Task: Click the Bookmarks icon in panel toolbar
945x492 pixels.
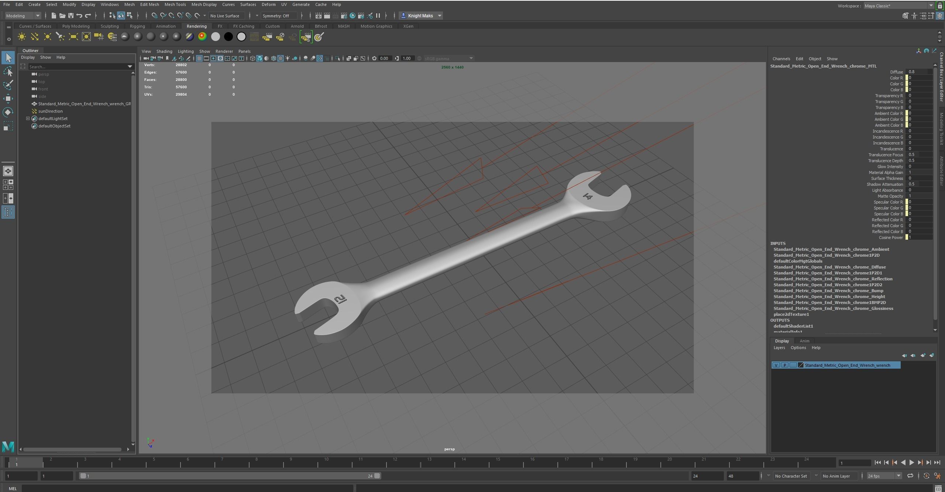Action: pos(167,58)
